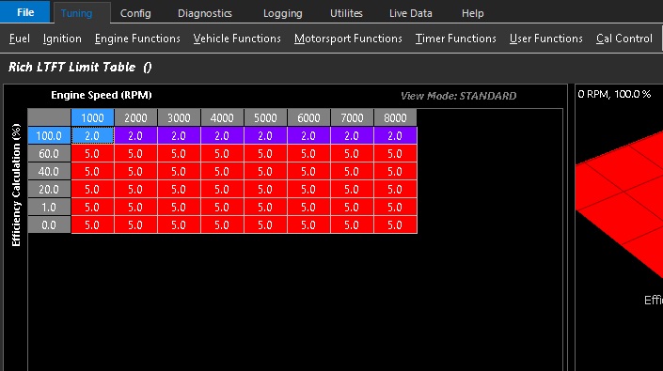Expand the Vehicle Functions menu
Screen dimensions: 663x371
point(237,39)
